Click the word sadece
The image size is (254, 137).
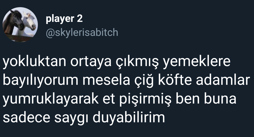pyautogui.click(x=27, y=117)
